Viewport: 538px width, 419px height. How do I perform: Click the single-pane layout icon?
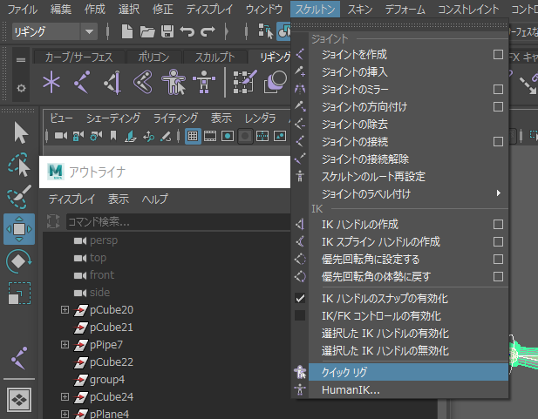point(19,400)
